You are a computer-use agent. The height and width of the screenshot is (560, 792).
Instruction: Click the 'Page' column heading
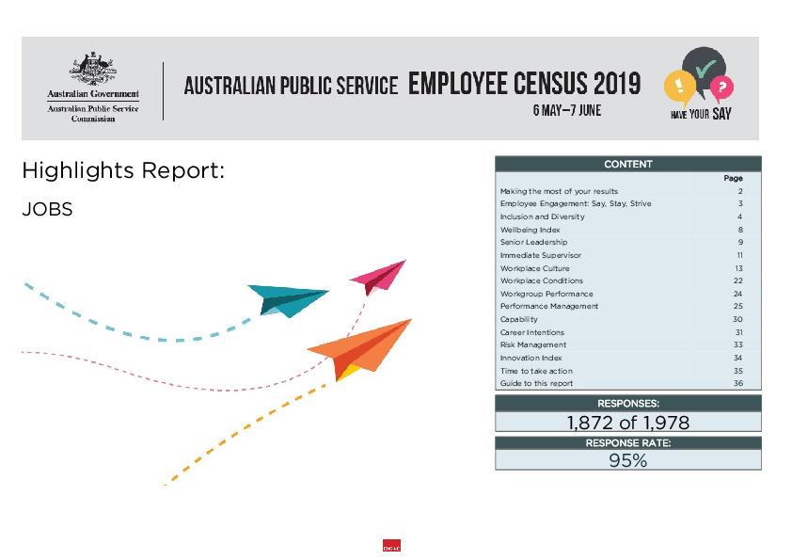pos(733,178)
